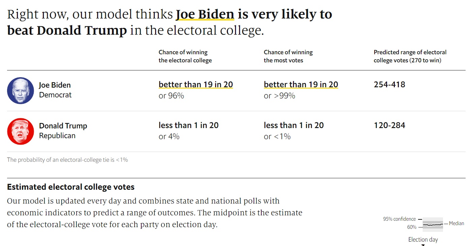Click the 'Estimated electoral college votes' heading
Screen dimensions: 471x246
tap(71, 187)
